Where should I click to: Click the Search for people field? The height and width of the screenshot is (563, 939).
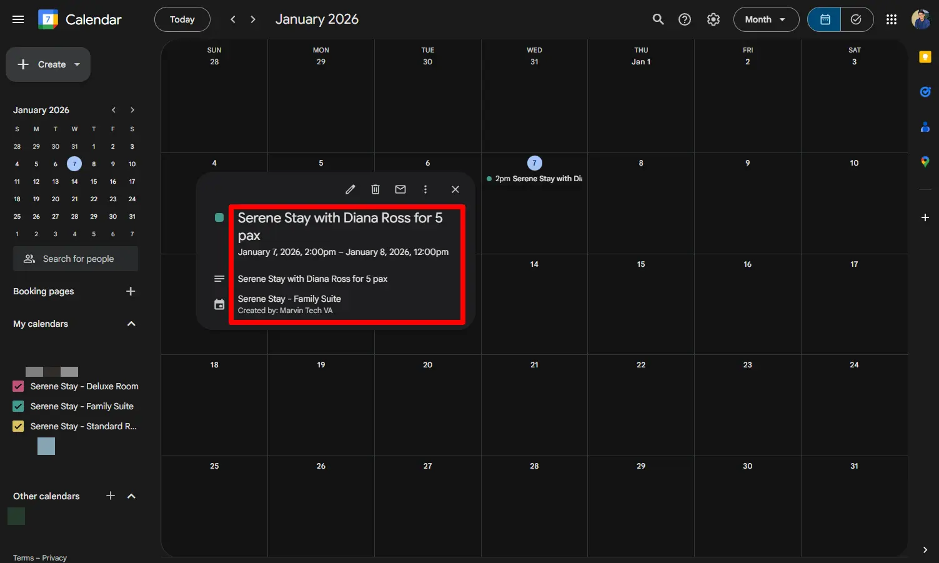click(75, 258)
